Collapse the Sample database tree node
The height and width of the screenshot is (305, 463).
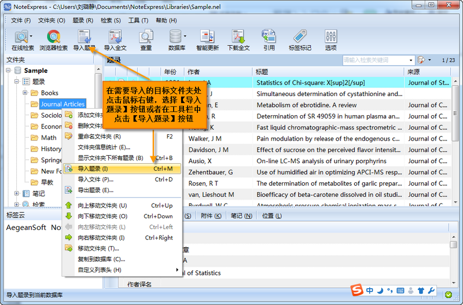coord(9,70)
